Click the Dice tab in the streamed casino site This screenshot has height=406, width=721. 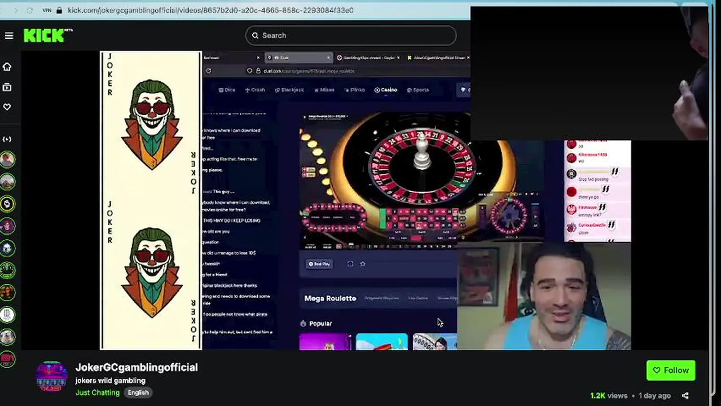(x=227, y=90)
